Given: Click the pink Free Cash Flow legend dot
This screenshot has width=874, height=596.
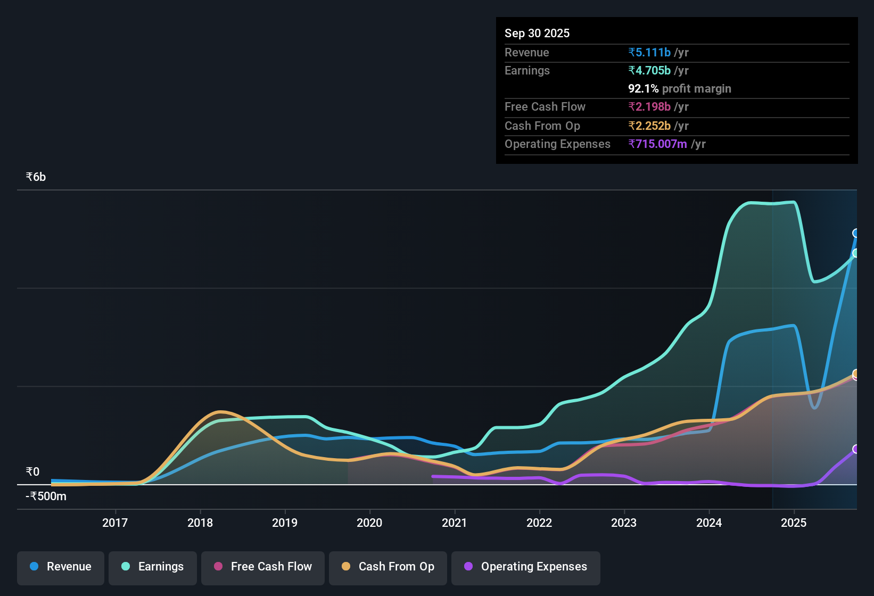Looking at the screenshot, I should click(218, 567).
